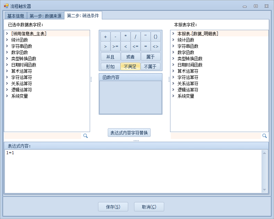
Task: Expand the right 本报表.[数据_明细表] node
Action: coord(173,34)
